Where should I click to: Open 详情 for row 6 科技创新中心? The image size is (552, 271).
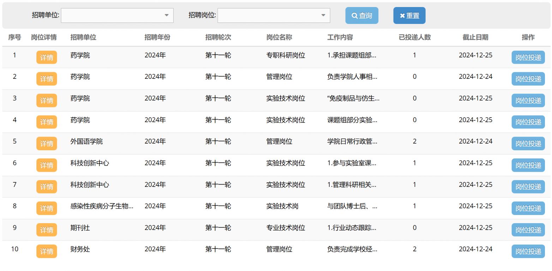pos(47,165)
